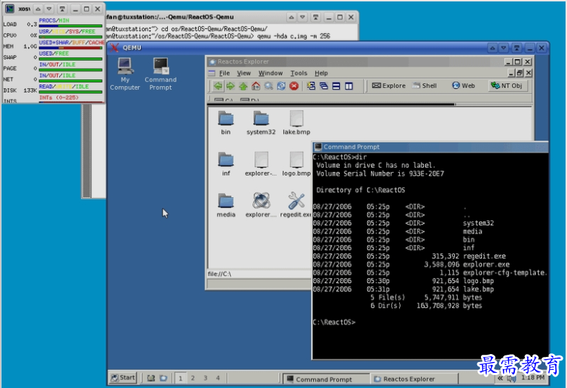Click the document icon left of File menu

click(212, 73)
